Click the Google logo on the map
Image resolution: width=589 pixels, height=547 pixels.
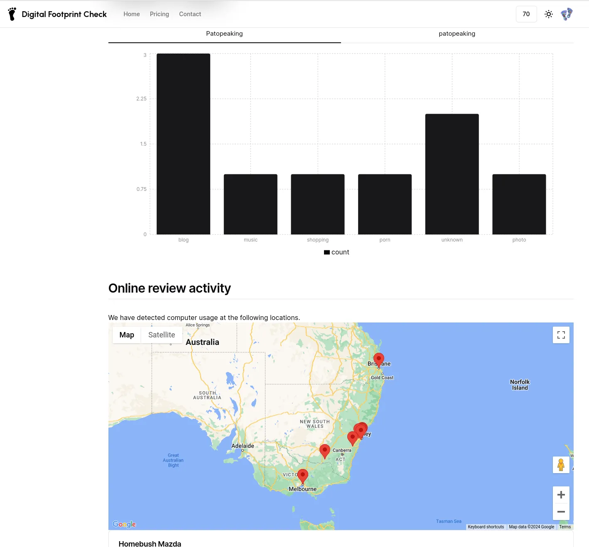124,524
